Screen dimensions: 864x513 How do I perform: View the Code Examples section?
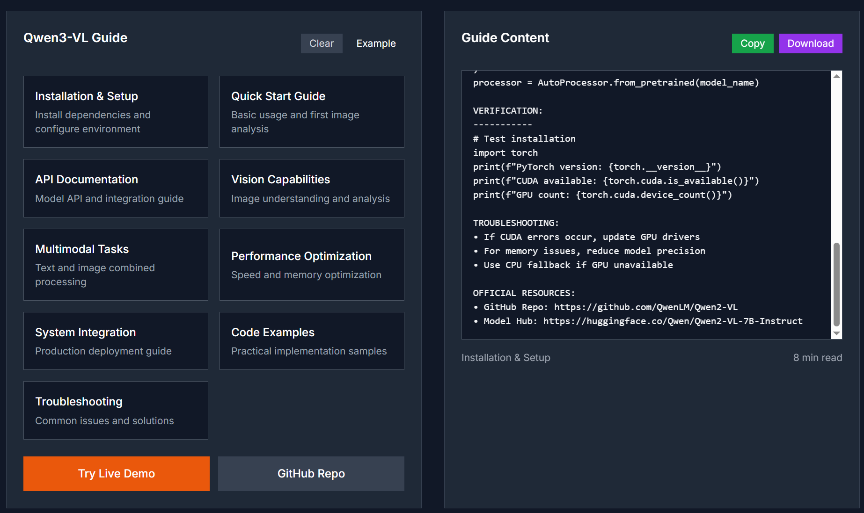point(311,340)
